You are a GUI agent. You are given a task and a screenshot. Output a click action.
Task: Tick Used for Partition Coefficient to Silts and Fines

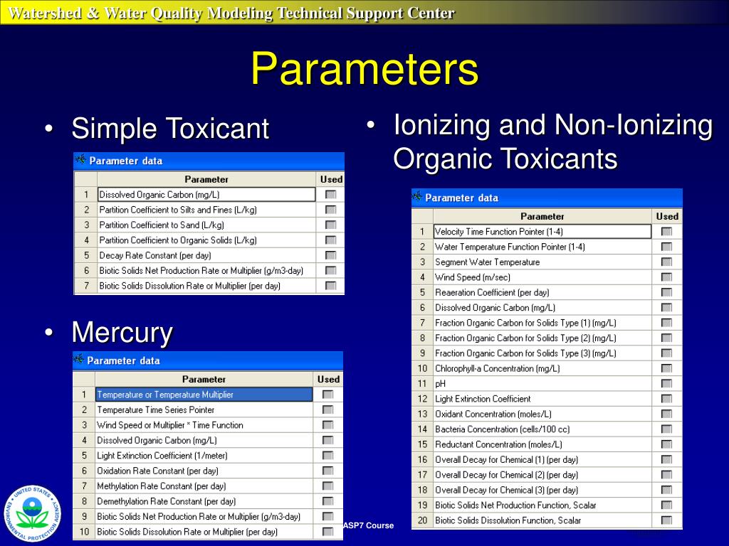[x=330, y=210]
